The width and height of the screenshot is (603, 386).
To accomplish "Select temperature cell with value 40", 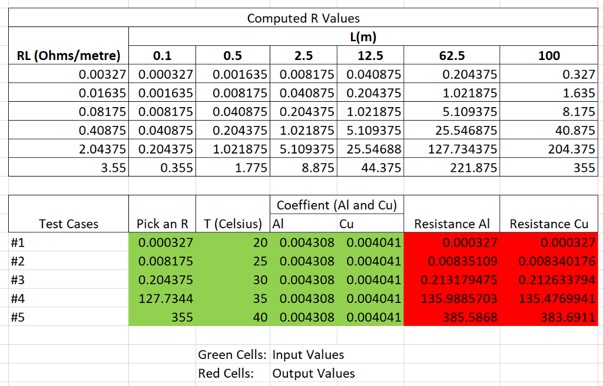I will point(233,317).
